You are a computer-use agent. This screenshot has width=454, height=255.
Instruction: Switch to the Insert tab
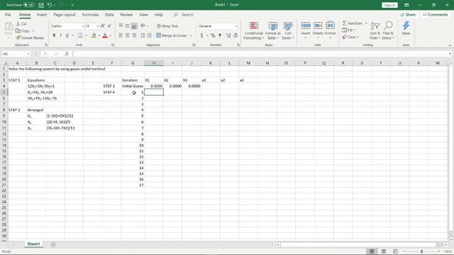tap(42, 14)
